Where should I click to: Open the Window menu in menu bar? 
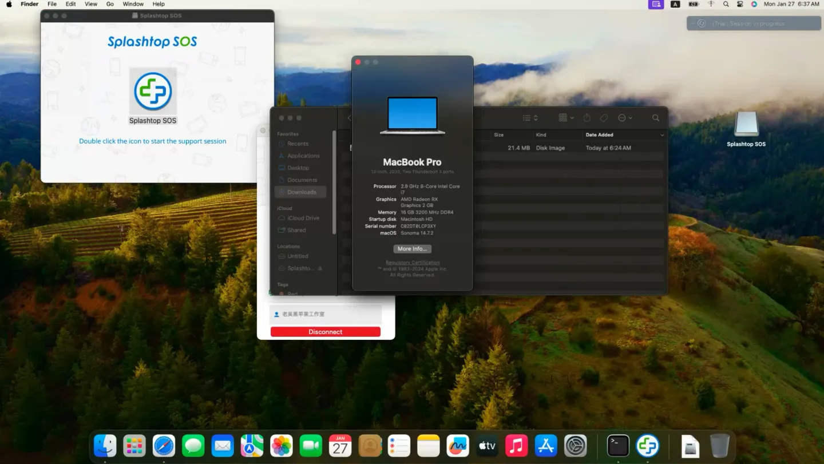pyautogui.click(x=133, y=4)
